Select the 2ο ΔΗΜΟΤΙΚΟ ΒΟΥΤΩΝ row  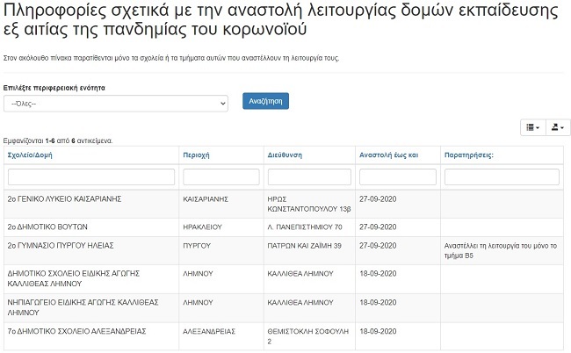pyautogui.click(x=51, y=227)
